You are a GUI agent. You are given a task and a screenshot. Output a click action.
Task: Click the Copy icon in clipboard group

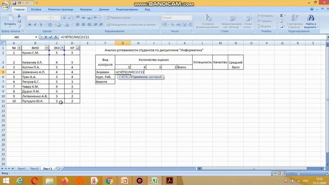(19, 21)
